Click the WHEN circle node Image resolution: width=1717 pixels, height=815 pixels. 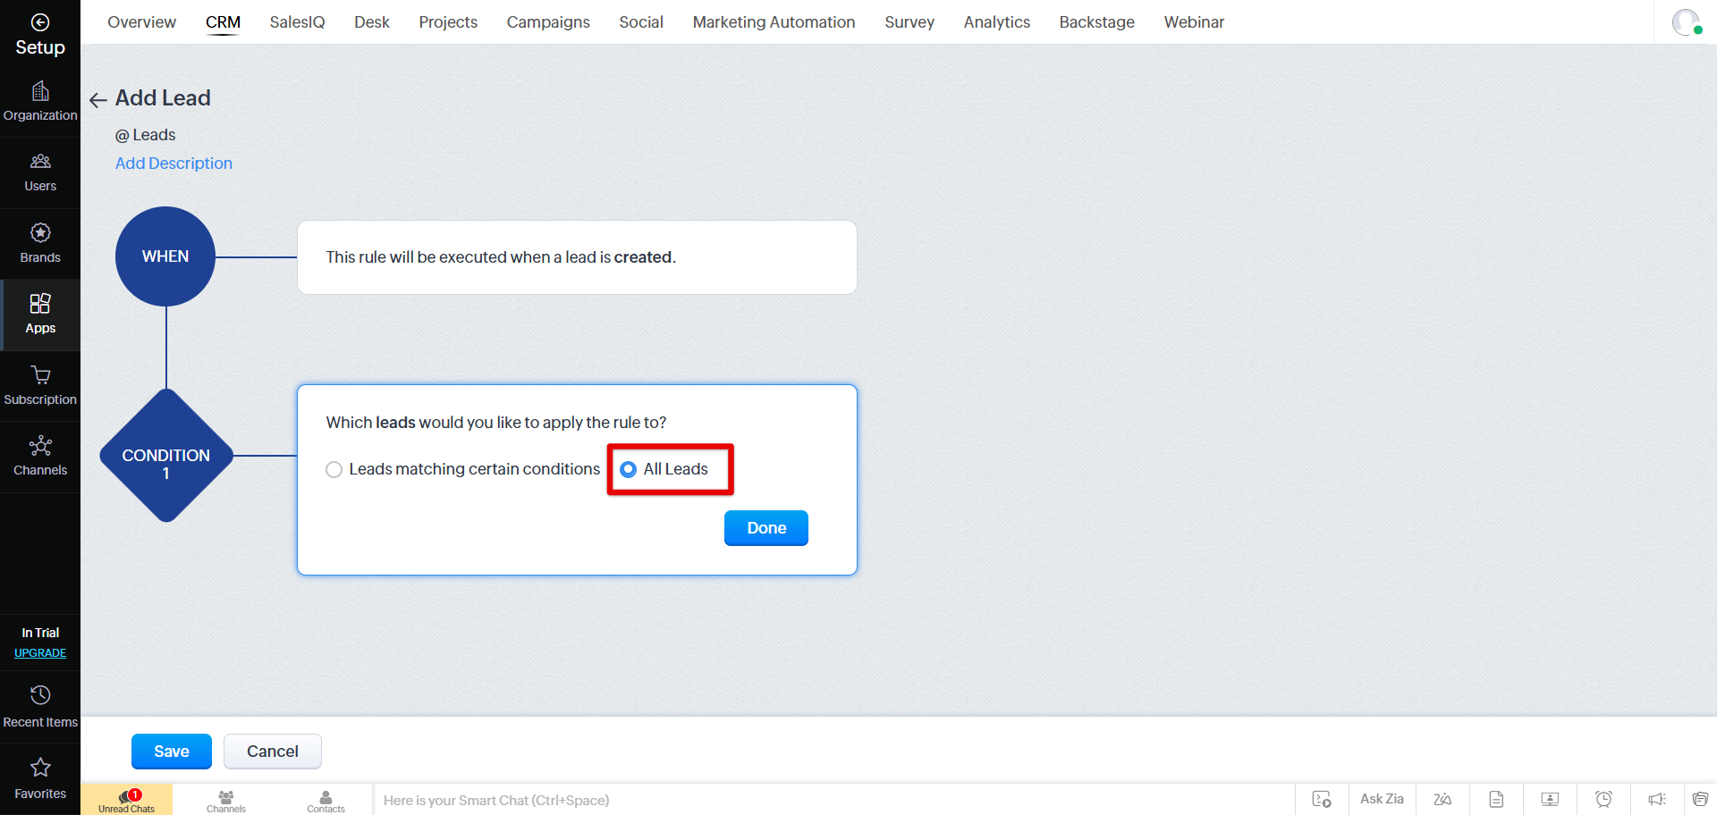pos(165,256)
